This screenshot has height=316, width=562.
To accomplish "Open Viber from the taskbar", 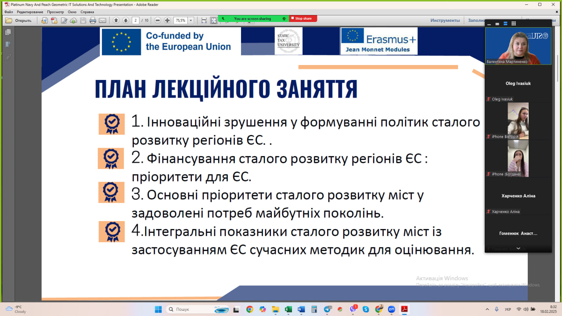I will click(x=353, y=309).
